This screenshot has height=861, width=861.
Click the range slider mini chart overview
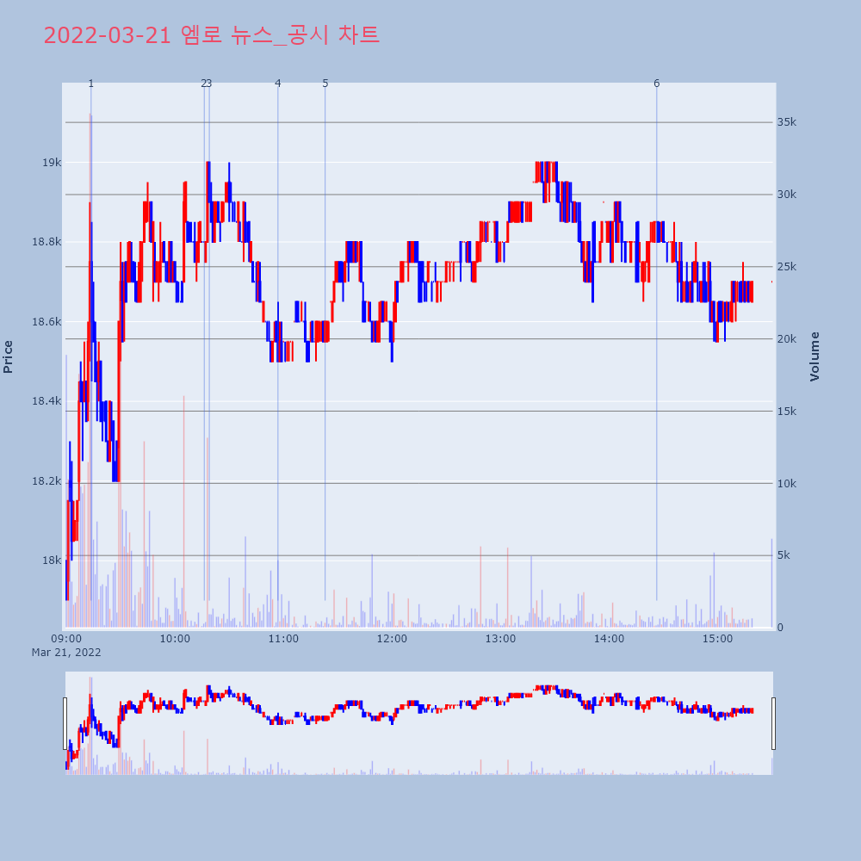coord(419,723)
